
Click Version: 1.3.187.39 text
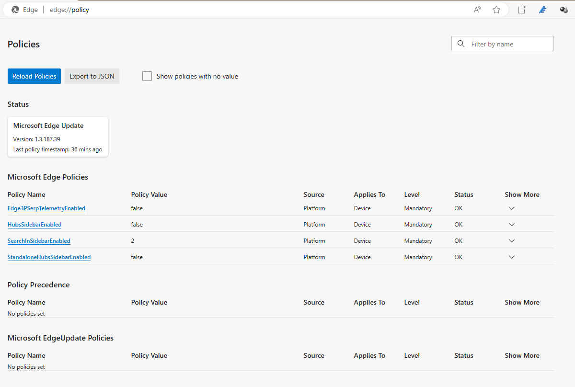point(36,139)
